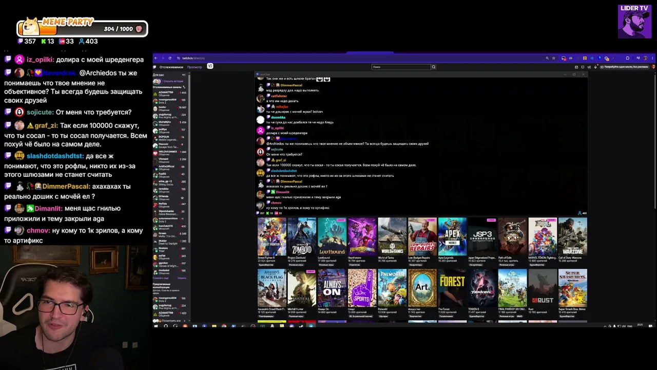Screen dimensions: 657x370
Task: Open the TEKKEN 8 category
Action: point(482,288)
